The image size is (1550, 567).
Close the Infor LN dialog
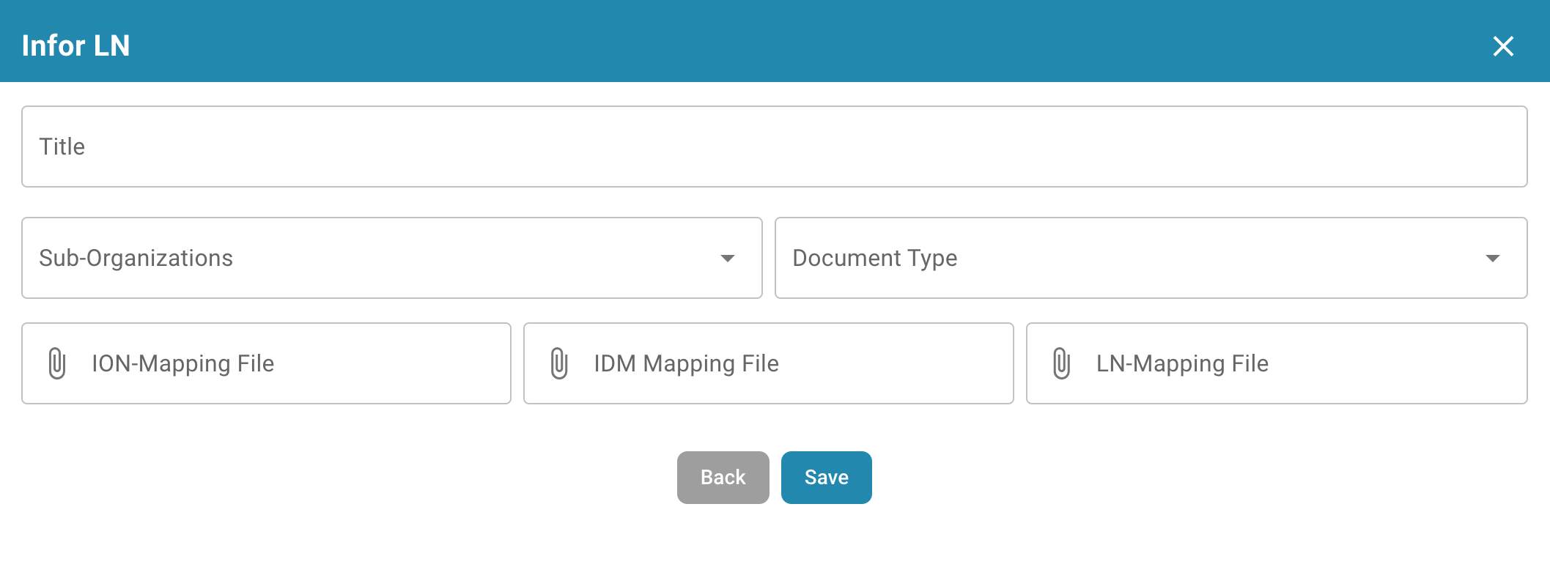(1503, 46)
